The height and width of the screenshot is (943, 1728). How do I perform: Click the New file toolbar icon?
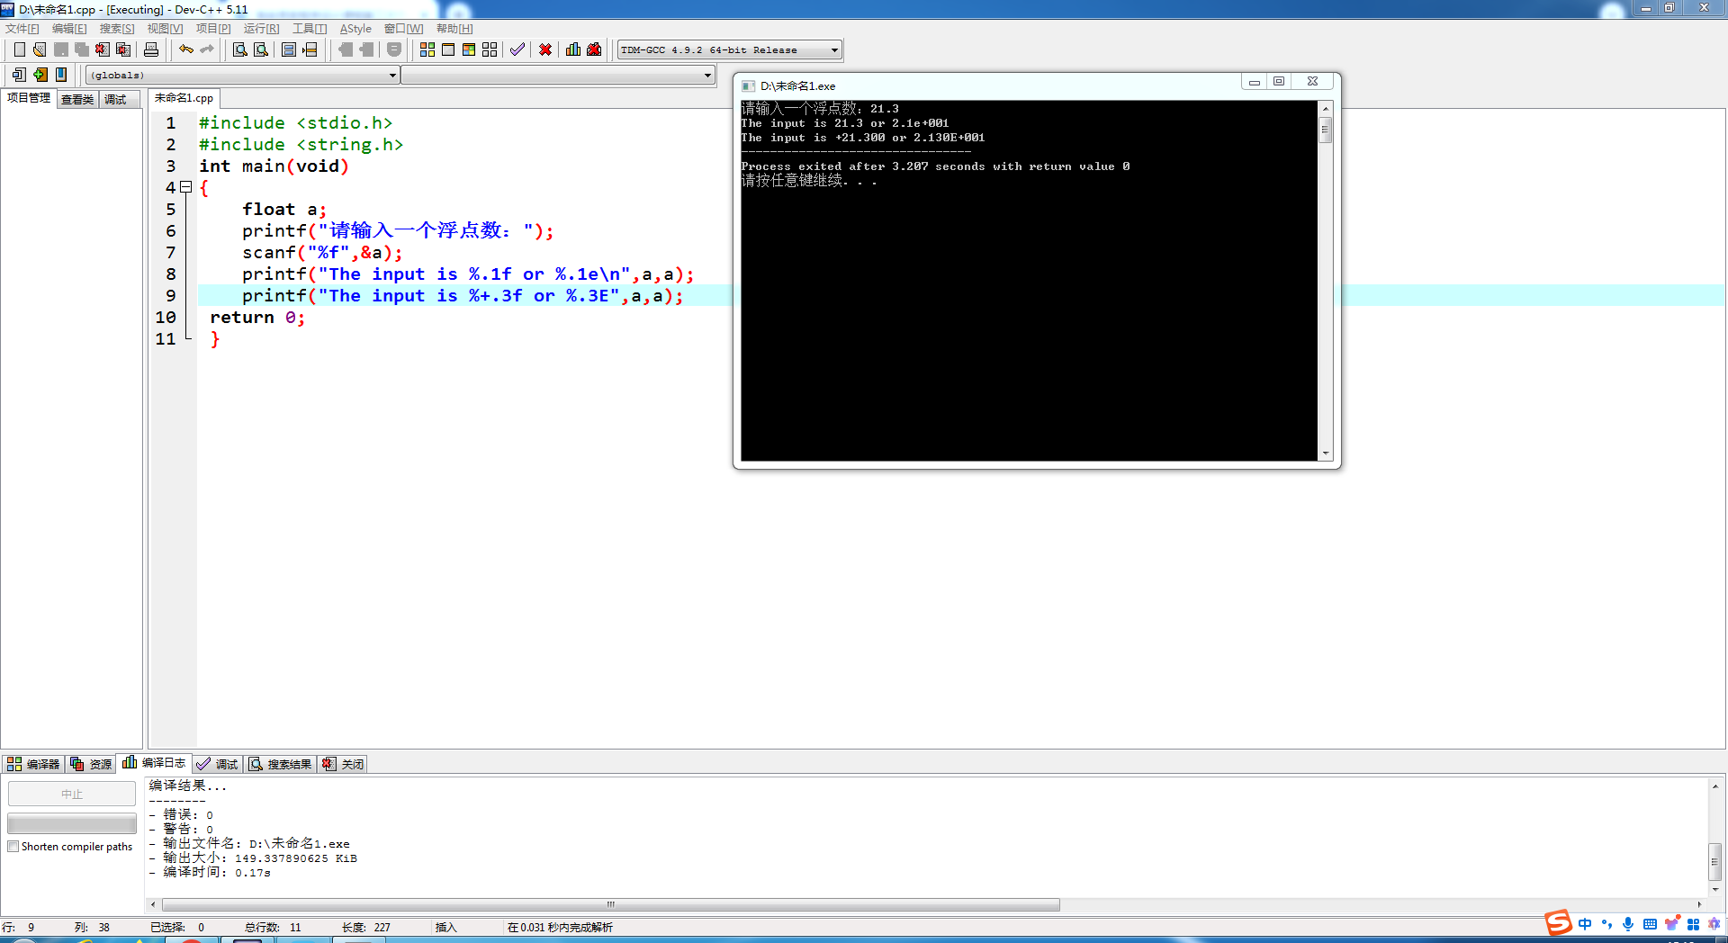[x=19, y=49]
